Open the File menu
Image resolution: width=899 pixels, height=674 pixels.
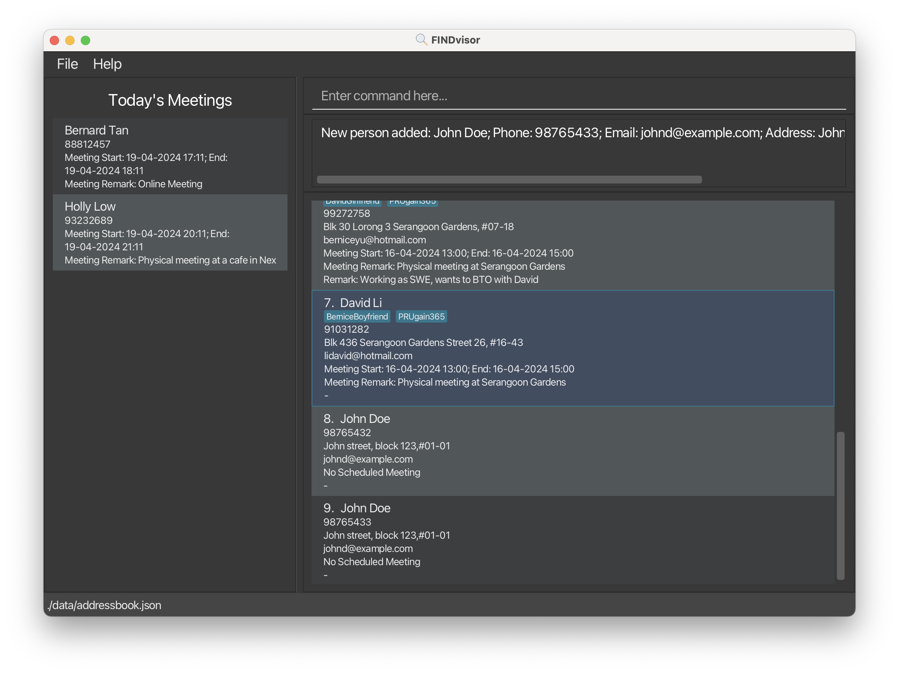click(x=67, y=64)
